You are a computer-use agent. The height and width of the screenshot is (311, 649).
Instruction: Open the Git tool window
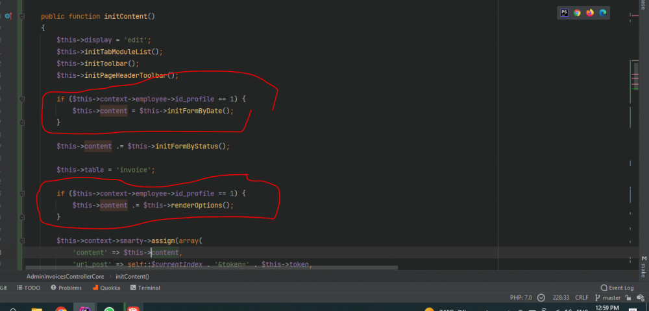(3, 288)
